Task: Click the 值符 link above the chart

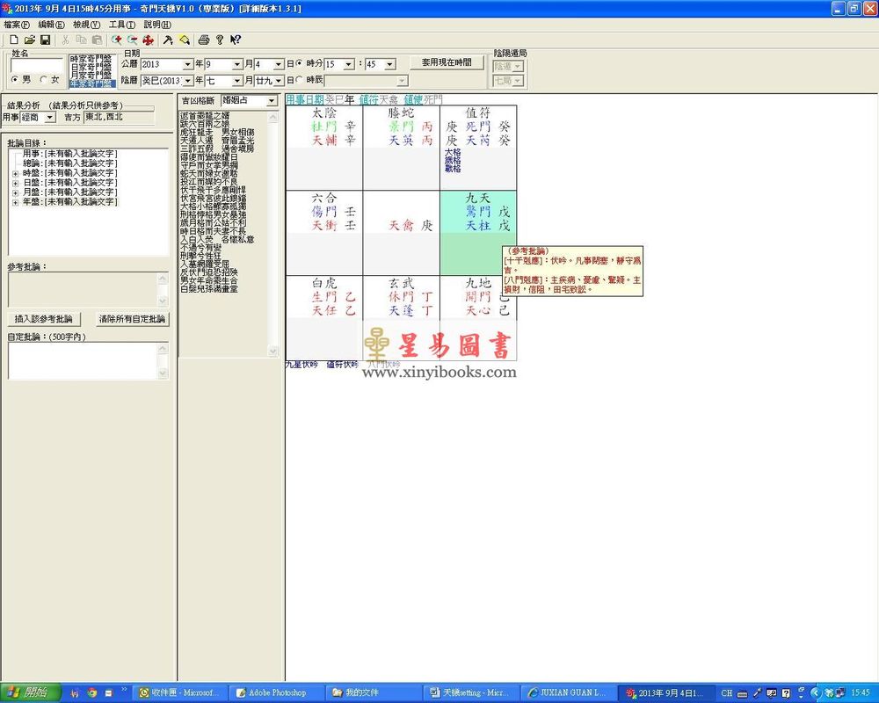Action: click(368, 99)
